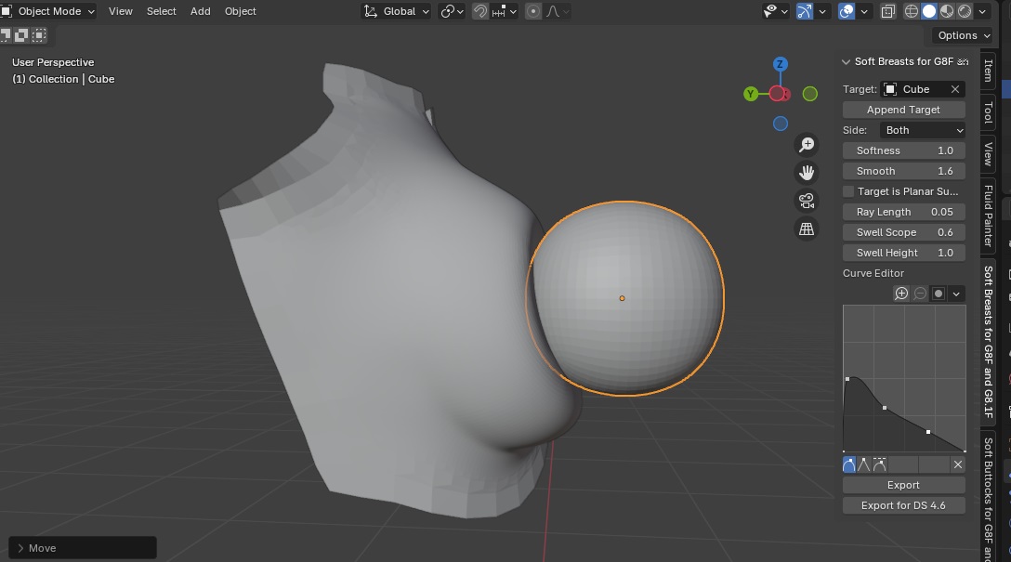Viewport: 1011px width, 562px height.
Task: Open the proportional editing falloff dropdown
Action: click(x=558, y=11)
